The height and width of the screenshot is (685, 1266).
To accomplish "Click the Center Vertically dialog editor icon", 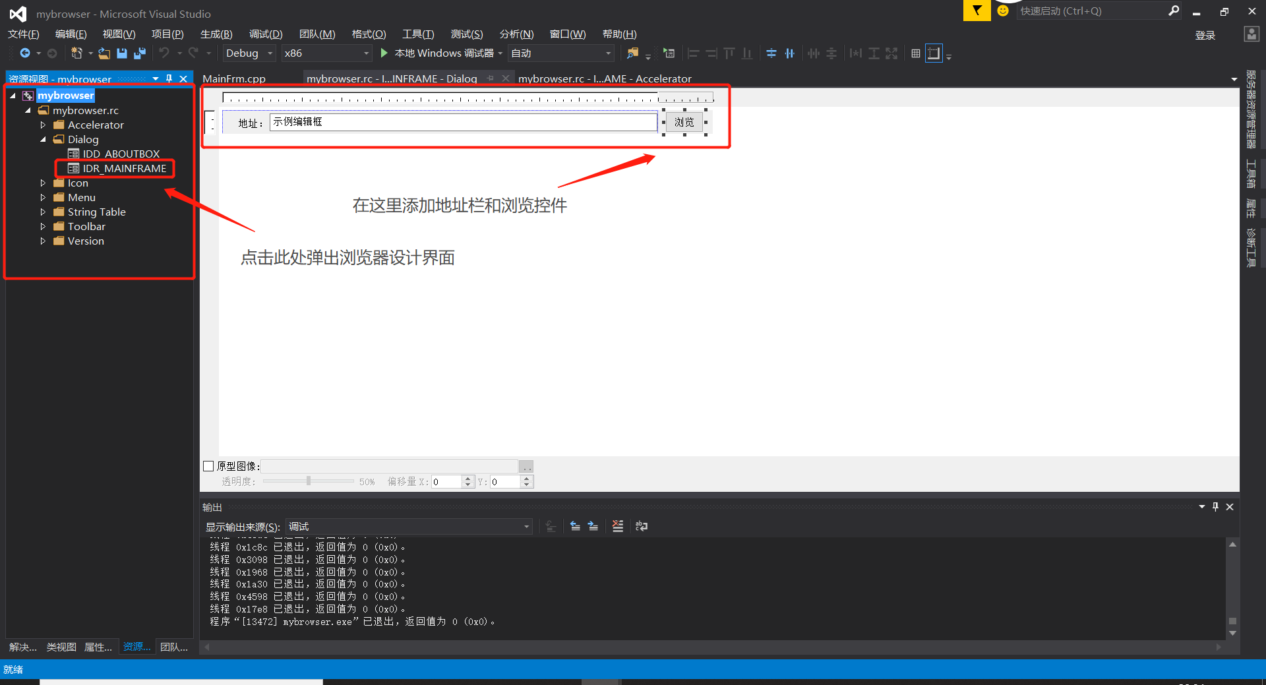I will tap(771, 53).
